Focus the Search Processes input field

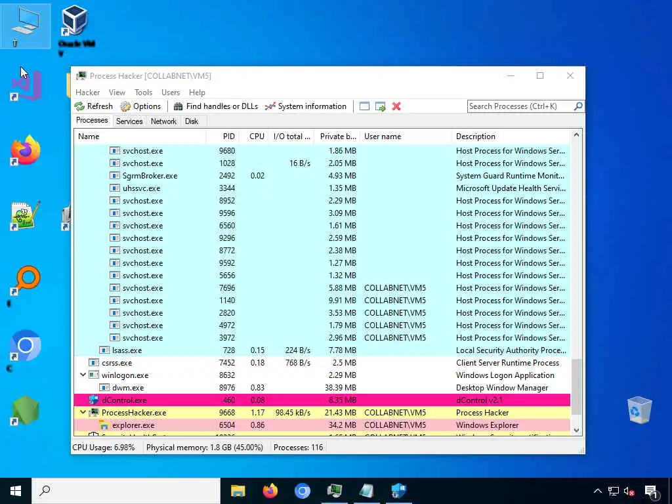520,106
